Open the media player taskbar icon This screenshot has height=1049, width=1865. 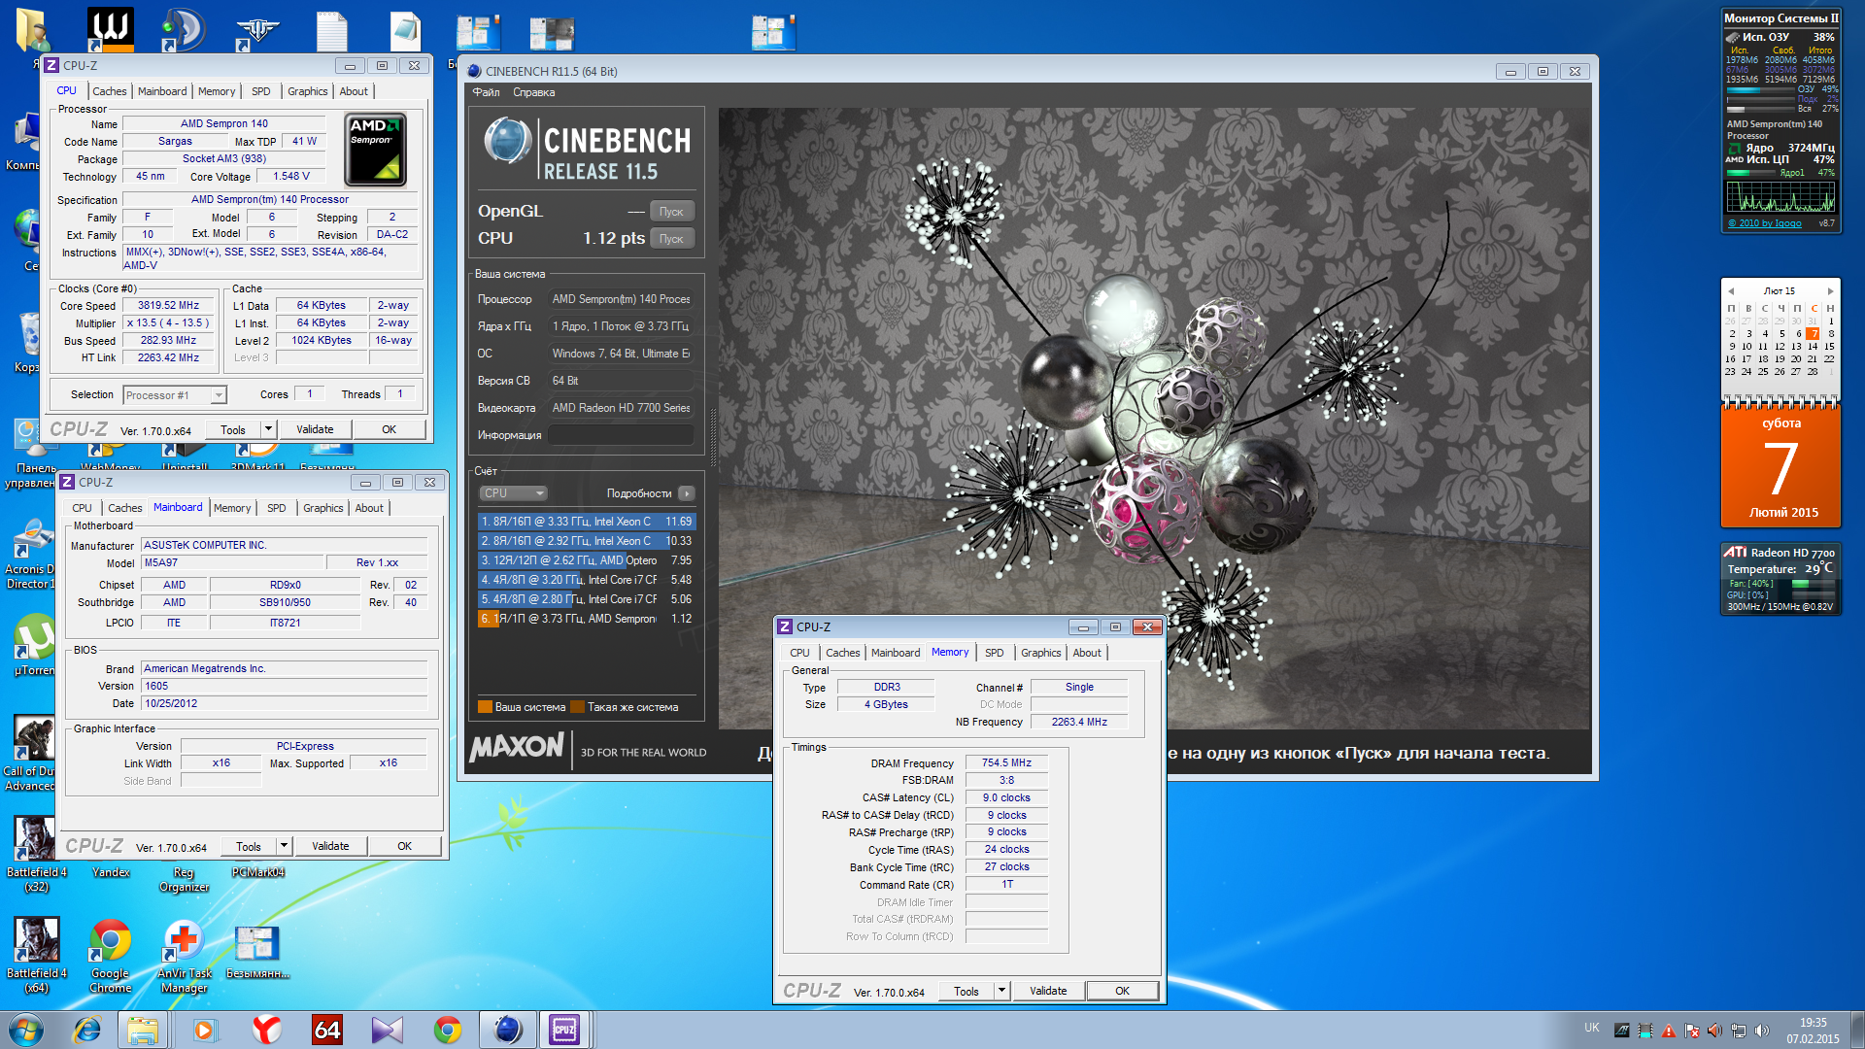(204, 1030)
